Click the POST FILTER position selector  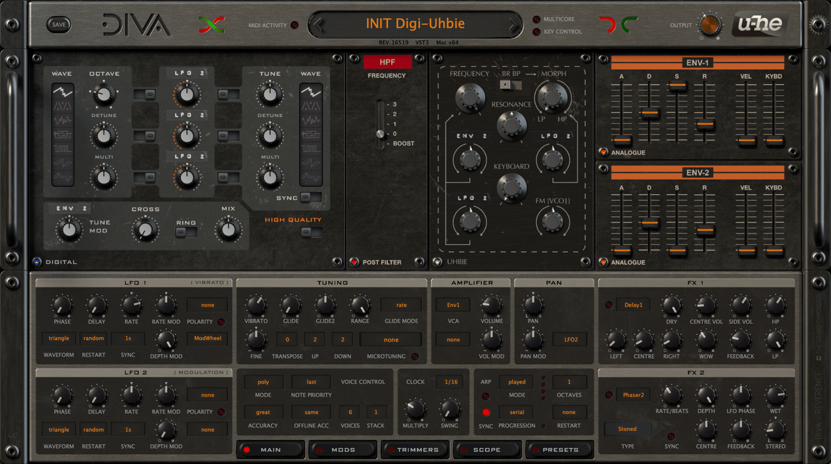pos(355,262)
